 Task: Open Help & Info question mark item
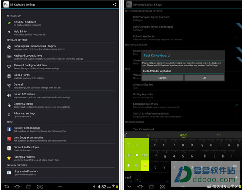click(x=60, y=33)
